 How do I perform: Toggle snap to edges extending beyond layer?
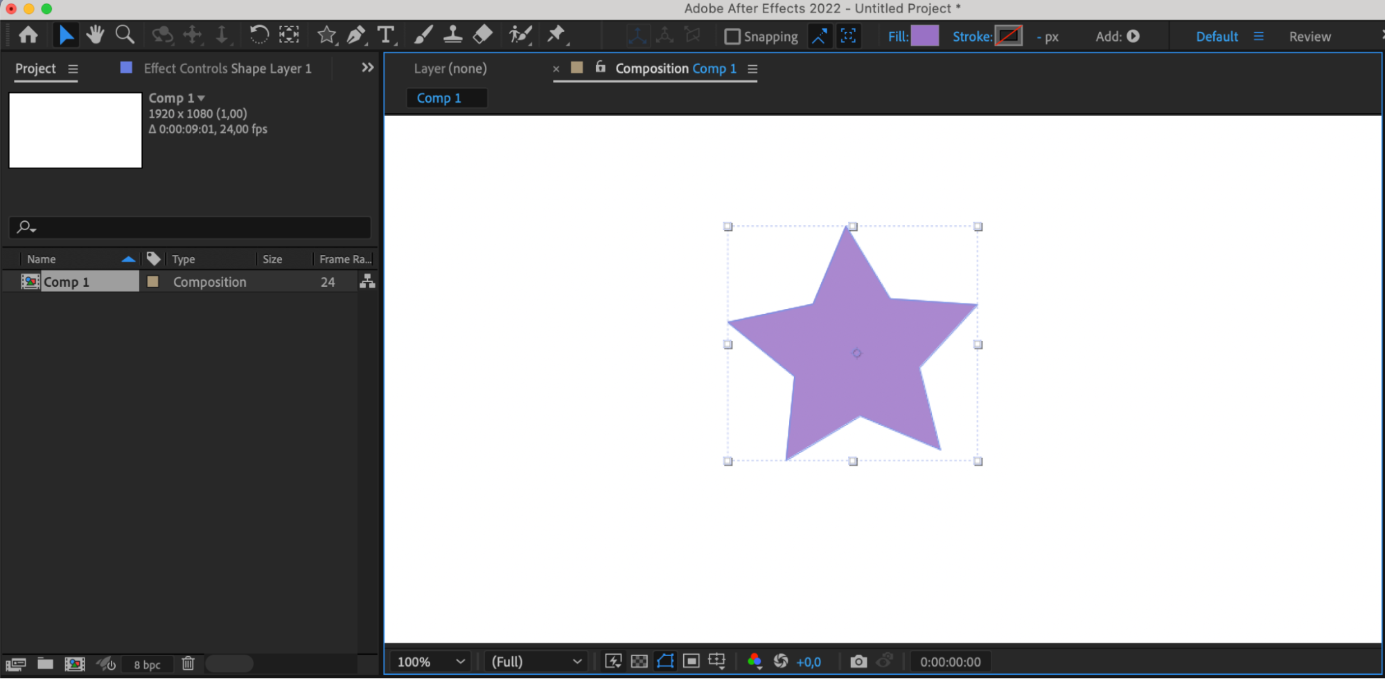pyautogui.click(x=819, y=36)
